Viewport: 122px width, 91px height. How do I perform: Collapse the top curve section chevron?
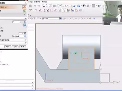[x=26, y=3]
